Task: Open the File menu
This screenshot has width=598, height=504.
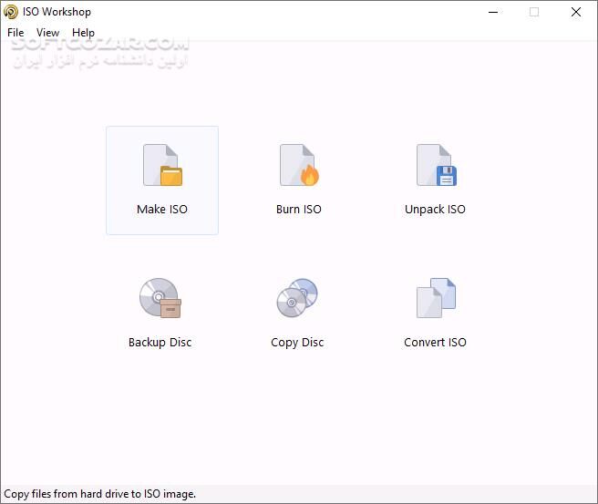Action: (15, 32)
